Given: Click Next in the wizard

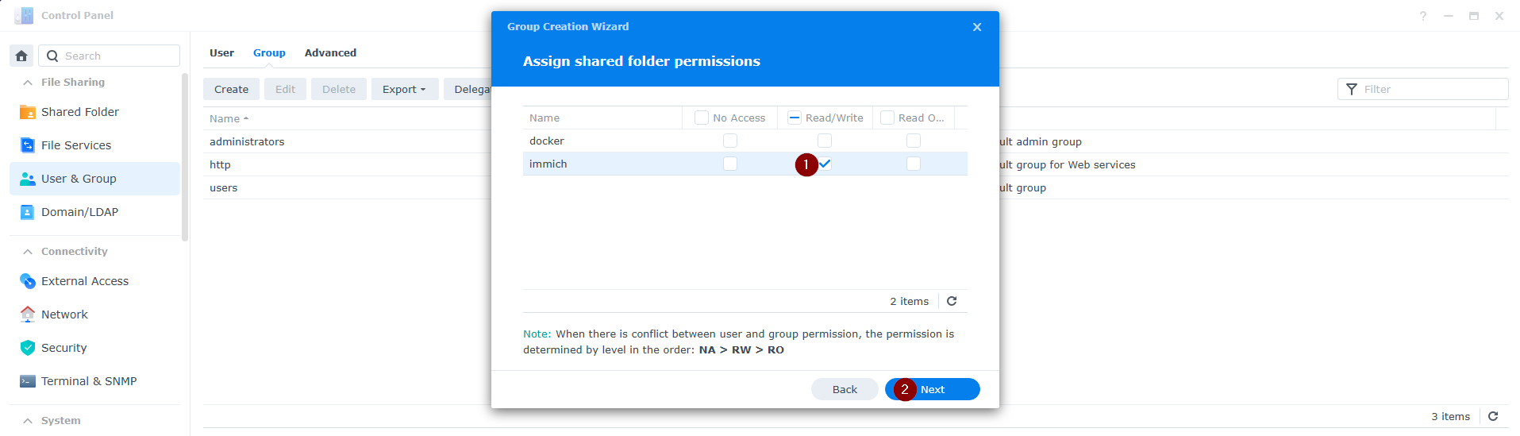Looking at the screenshot, I should click(x=933, y=389).
